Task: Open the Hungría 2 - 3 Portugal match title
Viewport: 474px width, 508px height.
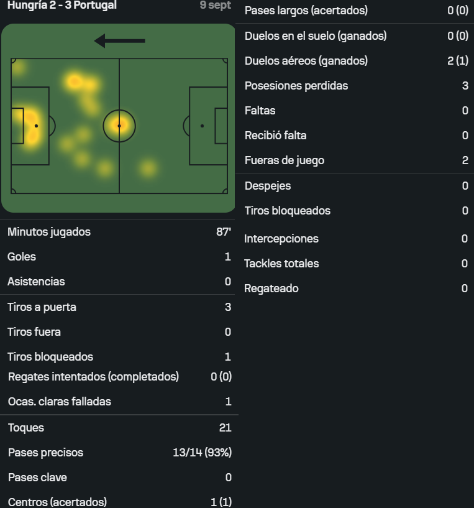Action: pyautogui.click(x=62, y=5)
